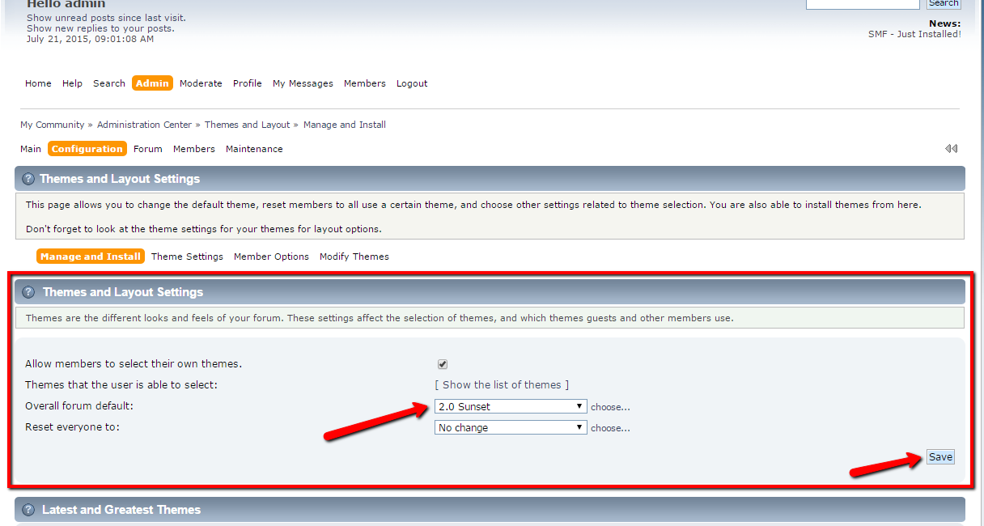Switch to the Member Options tab
Screen dimensions: 984x526
pyautogui.click(x=271, y=257)
